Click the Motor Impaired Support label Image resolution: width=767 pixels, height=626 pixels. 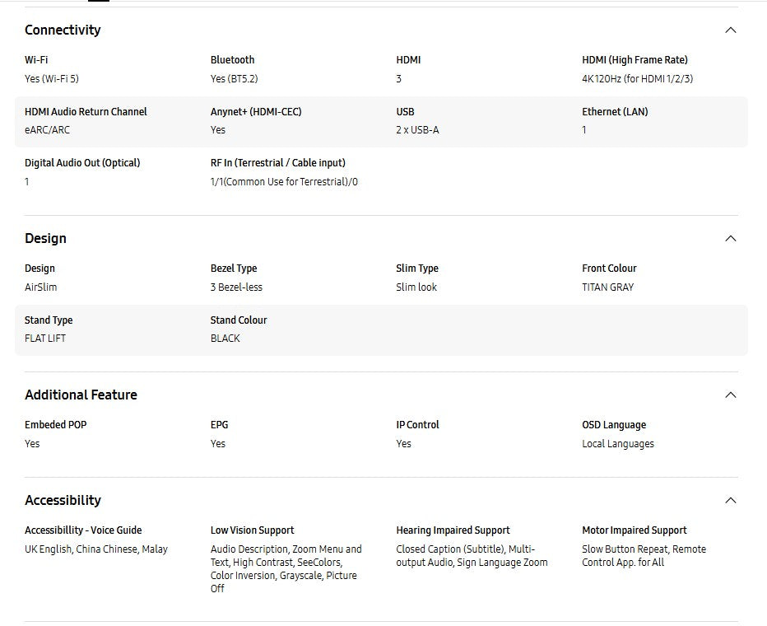[634, 530]
